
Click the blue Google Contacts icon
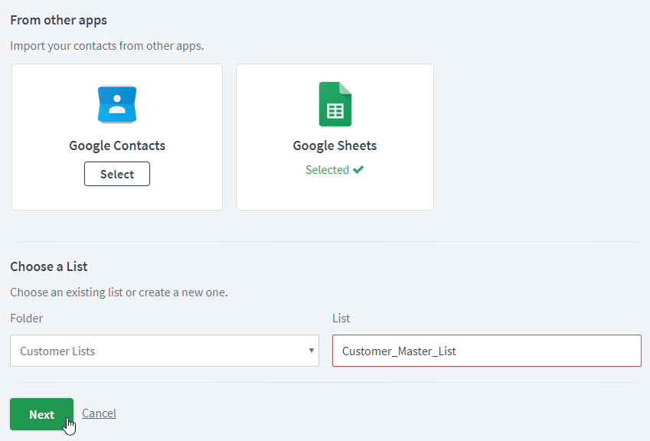[117, 104]
